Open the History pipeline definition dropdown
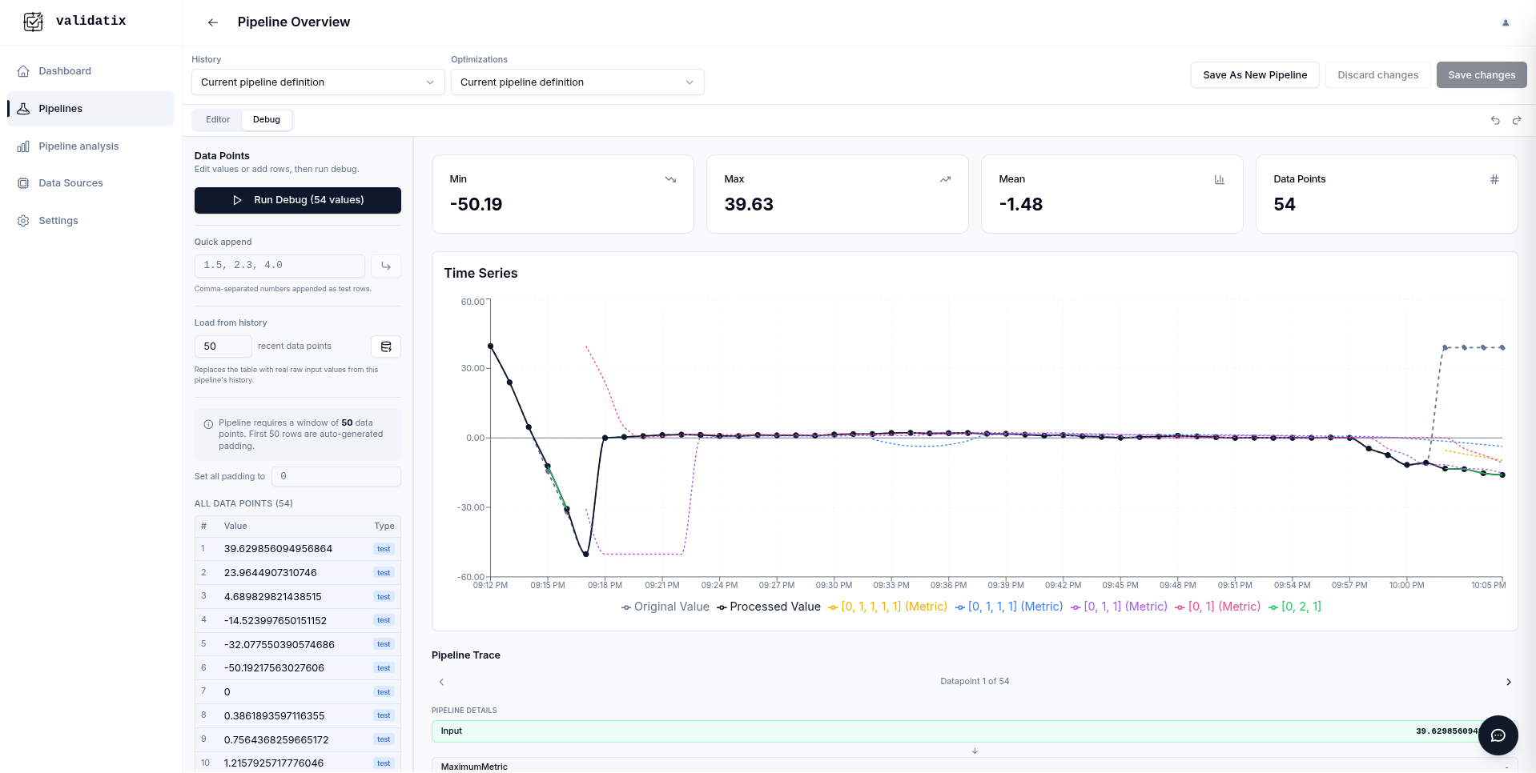 (317, 82)
